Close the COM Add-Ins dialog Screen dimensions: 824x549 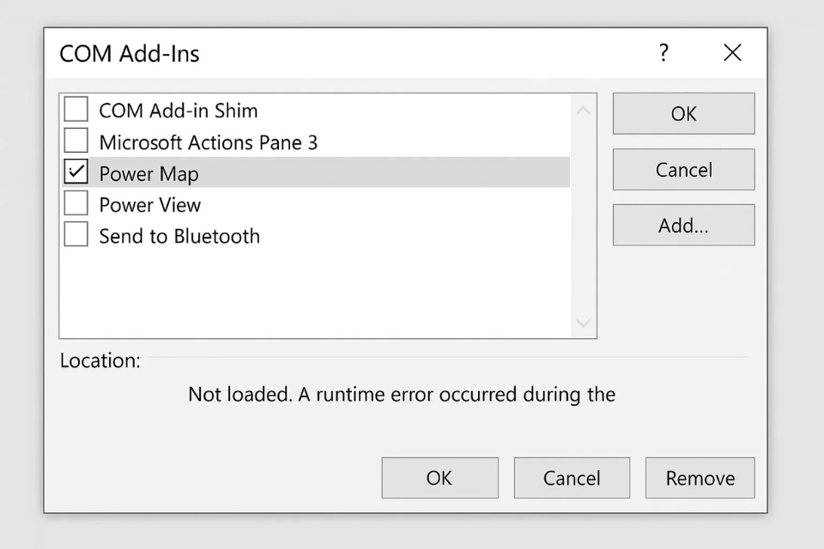[732, 53]
